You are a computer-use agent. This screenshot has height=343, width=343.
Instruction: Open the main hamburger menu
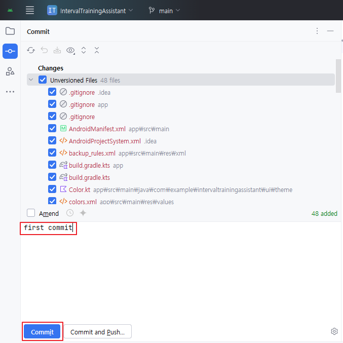tap(30, 10)
